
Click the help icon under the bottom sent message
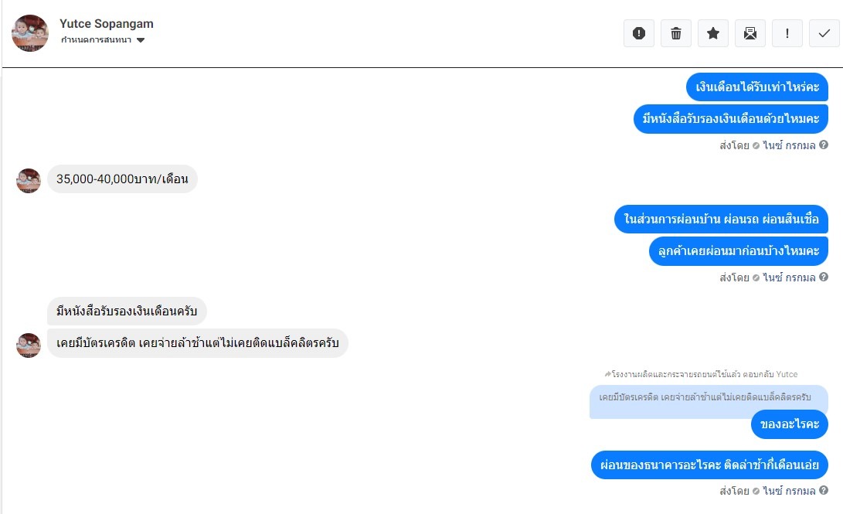coord(824,491)
